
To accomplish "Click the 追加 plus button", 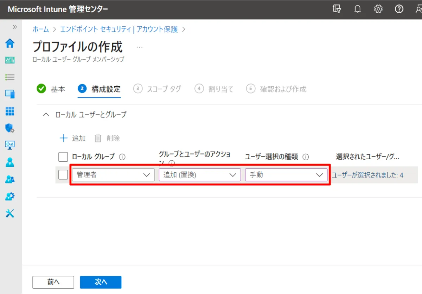I will pyautogui.click(x=72, y=138).
